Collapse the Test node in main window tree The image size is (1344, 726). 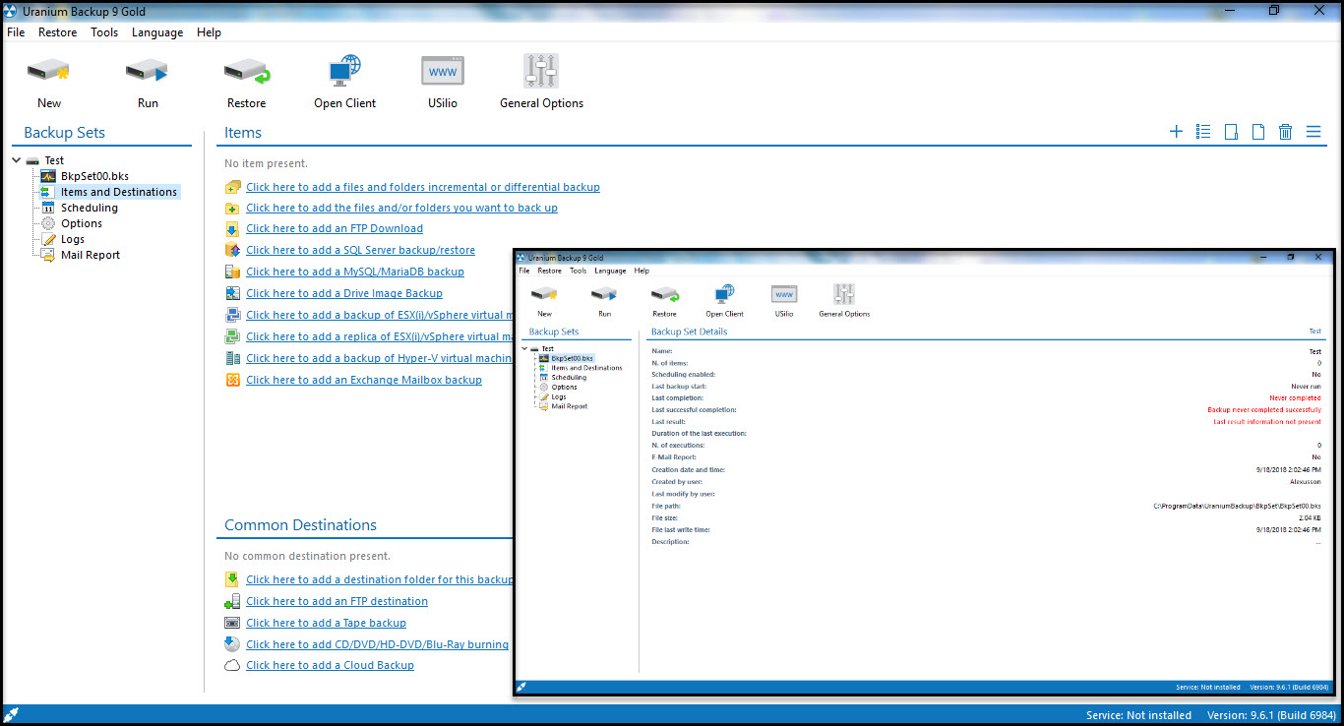(x=17, y=160)
